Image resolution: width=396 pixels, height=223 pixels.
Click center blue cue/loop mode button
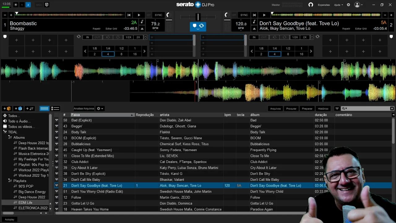tap(198, 27)
